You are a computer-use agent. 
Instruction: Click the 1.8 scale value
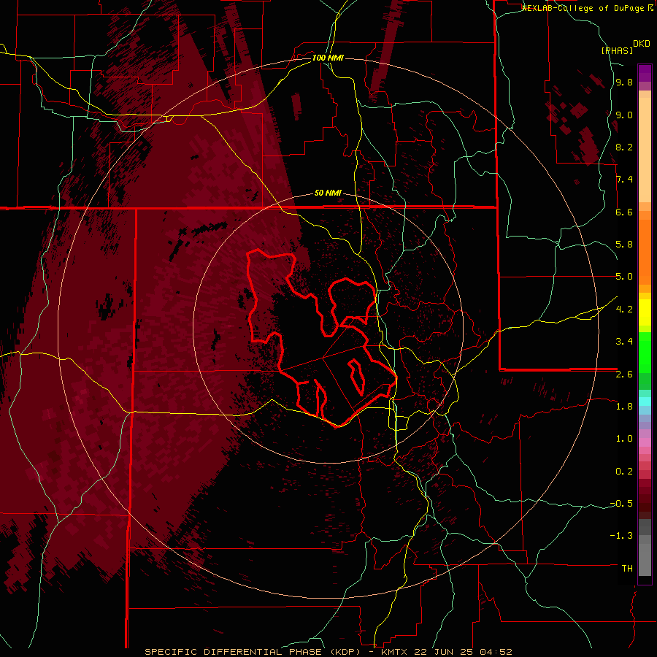click(624, 406)
